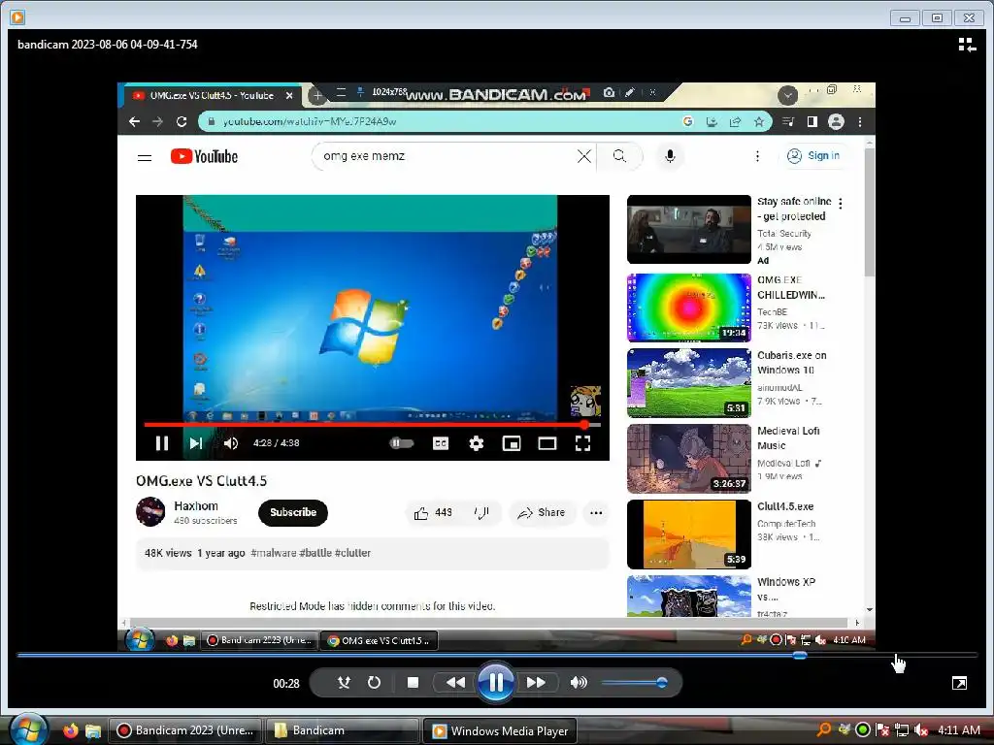Click the Previous/rewind button in Media Player
This screenshot has height=745, width=994.
pos(455,682)
